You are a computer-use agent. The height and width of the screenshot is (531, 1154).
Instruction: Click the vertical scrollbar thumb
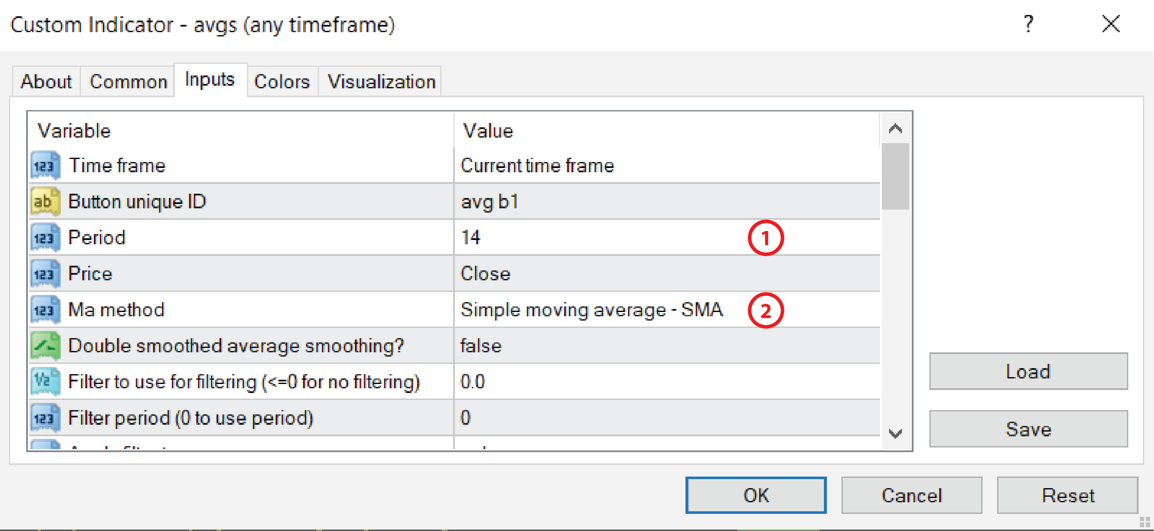tap(895, 177)
